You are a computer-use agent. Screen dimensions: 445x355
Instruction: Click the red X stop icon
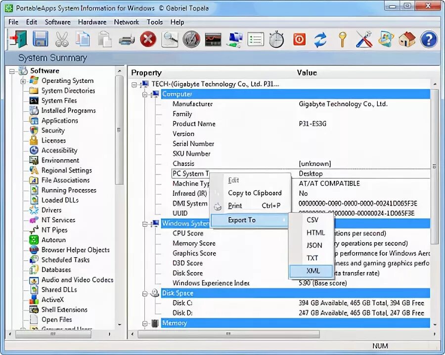point(148,39)
